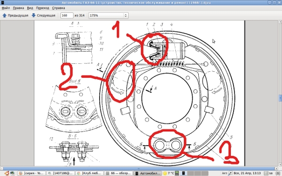Screen dimensions: 282x176
Task: Click the page number field showing 168
Action: tap(67, 15)
